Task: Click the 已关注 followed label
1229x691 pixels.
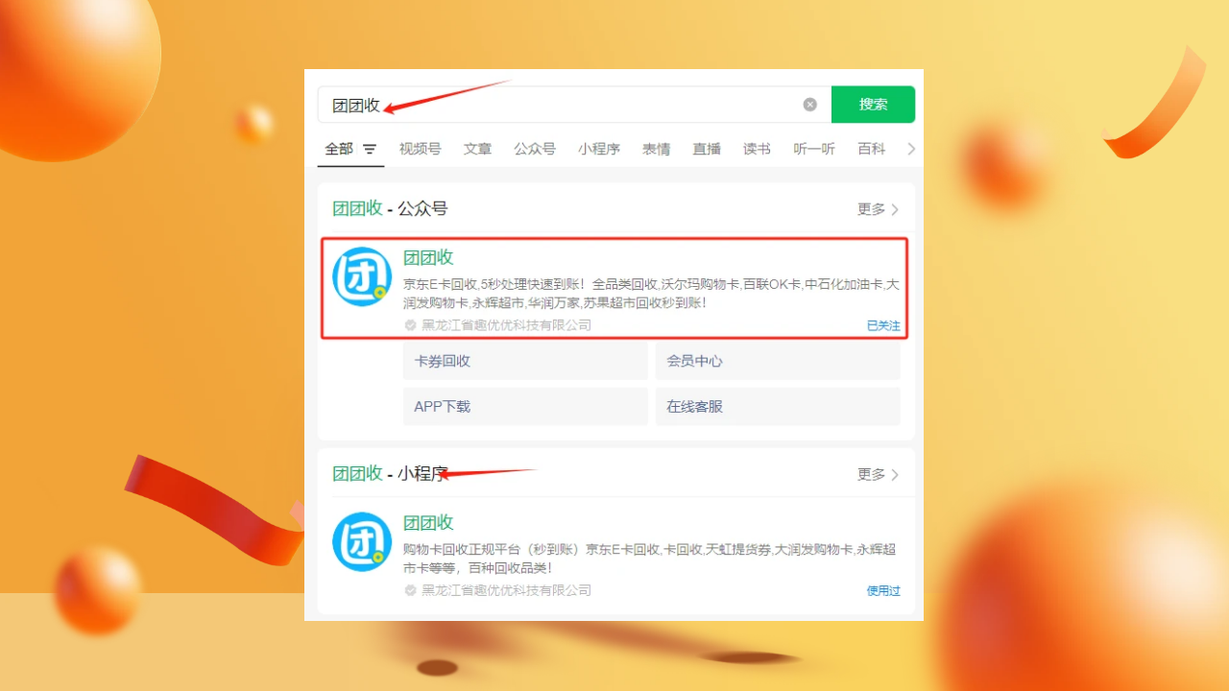Action: coord(883,326)
